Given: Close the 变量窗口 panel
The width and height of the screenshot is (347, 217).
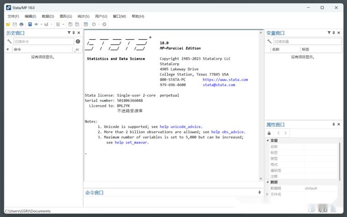Looking at the screenshot, I should 339,33.
